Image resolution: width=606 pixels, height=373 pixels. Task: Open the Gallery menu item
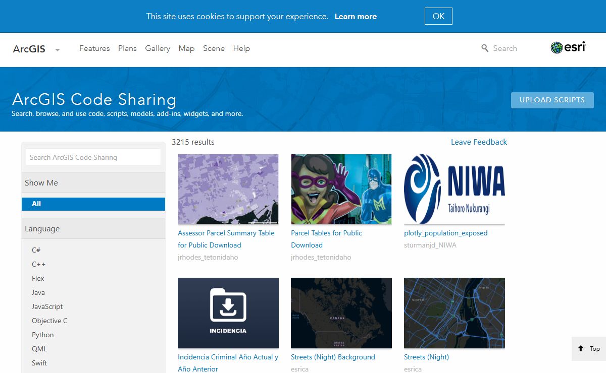point(158,48)
